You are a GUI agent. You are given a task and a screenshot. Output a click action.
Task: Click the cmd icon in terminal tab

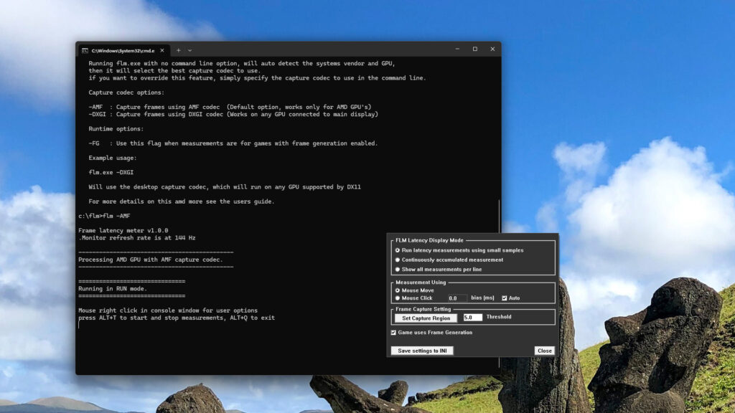tap(85, 50)
